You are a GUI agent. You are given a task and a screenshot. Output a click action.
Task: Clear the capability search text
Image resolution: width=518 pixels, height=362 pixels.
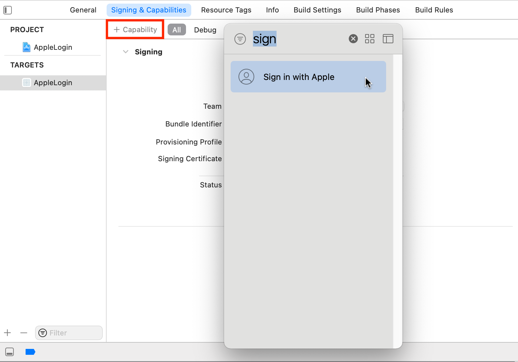pos(353,39)
